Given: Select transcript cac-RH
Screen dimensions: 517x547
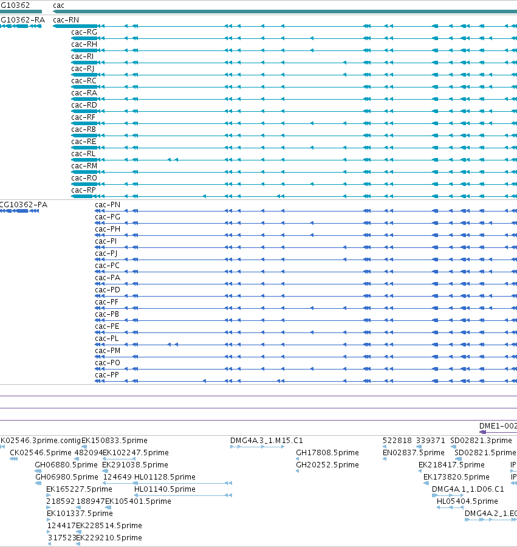Looking at the screenshot, I should tap(84, 44).
